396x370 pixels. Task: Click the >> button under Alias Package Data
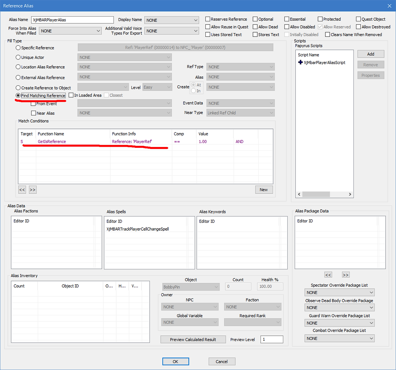tap(345, 275)
